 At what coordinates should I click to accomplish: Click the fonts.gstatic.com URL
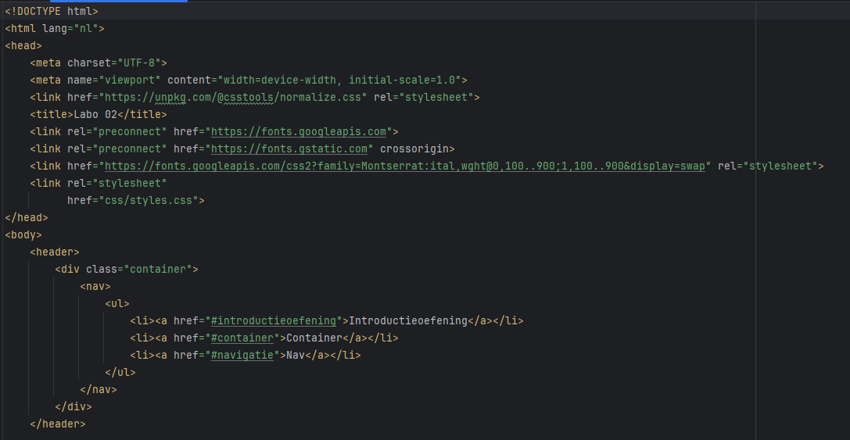coord(289,149)
